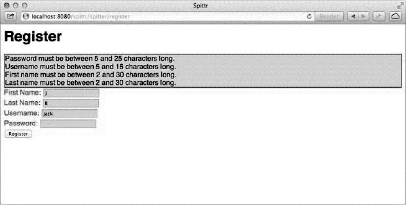Enter full screen using the corner arrows icon
Viewport: 406px width, 206px height.
click(400, 6)
